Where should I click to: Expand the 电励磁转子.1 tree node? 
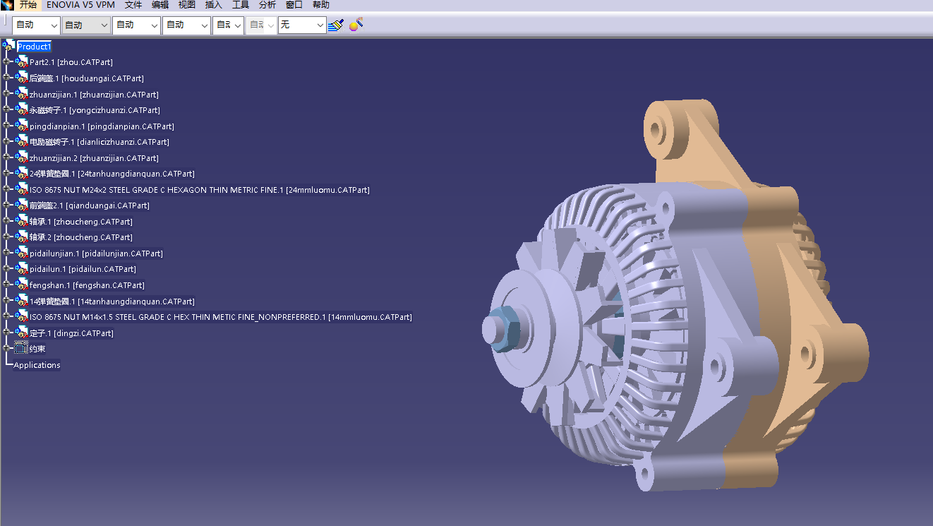[6, 141]
